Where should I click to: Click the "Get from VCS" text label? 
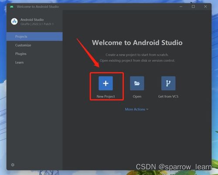pos(168,97)
